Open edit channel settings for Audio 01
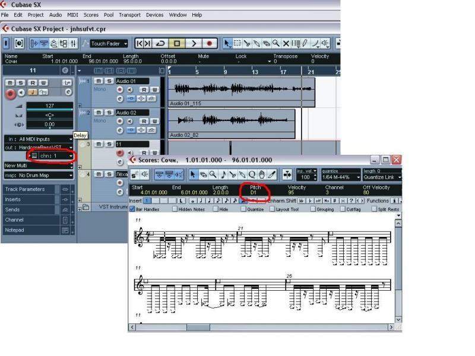 [120, 98]
